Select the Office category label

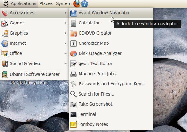(x=16, y=53)
